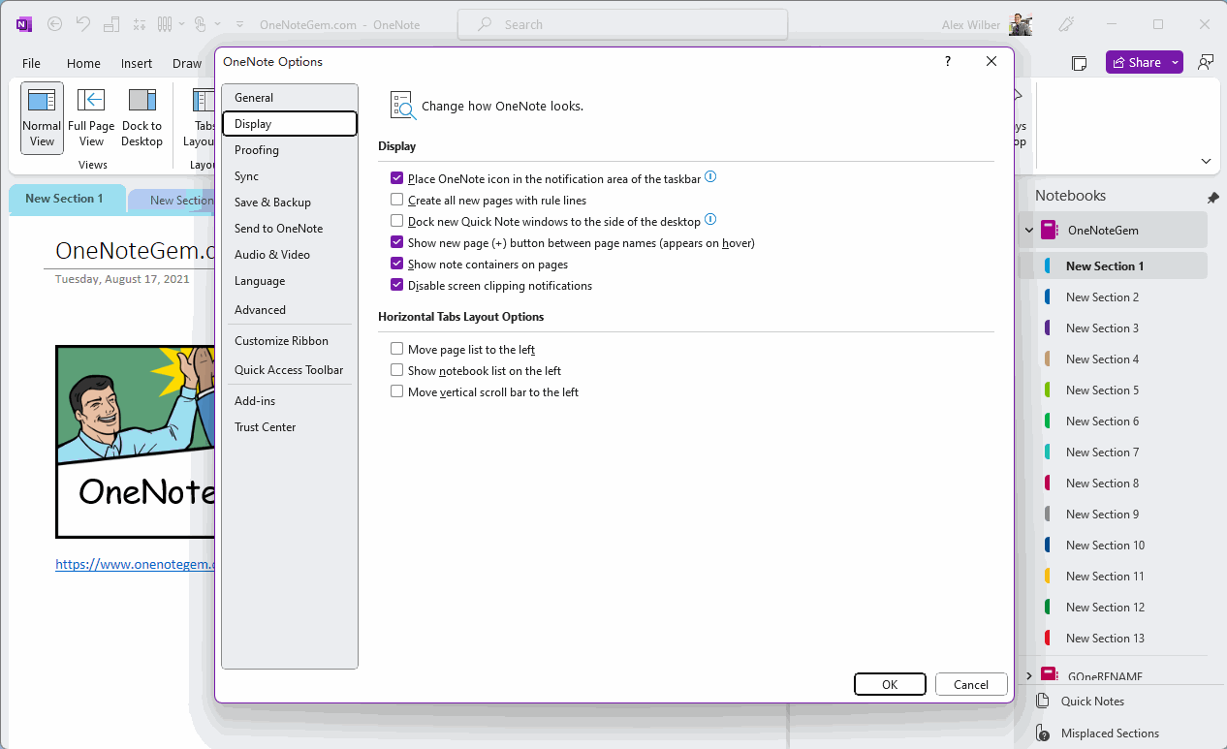Collapse the OneNoteGem notebook
The height and width of the screenshot is (749, 1227).
(x=1028, y=231)
